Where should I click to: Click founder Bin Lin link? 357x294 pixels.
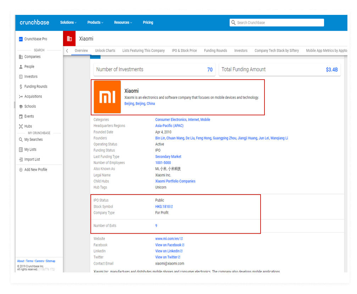(x=160, y=138)
